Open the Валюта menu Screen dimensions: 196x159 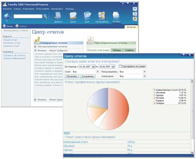[7, 9]
